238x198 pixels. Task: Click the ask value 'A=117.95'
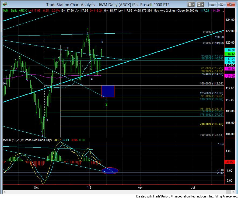click(x=82, y=10)
